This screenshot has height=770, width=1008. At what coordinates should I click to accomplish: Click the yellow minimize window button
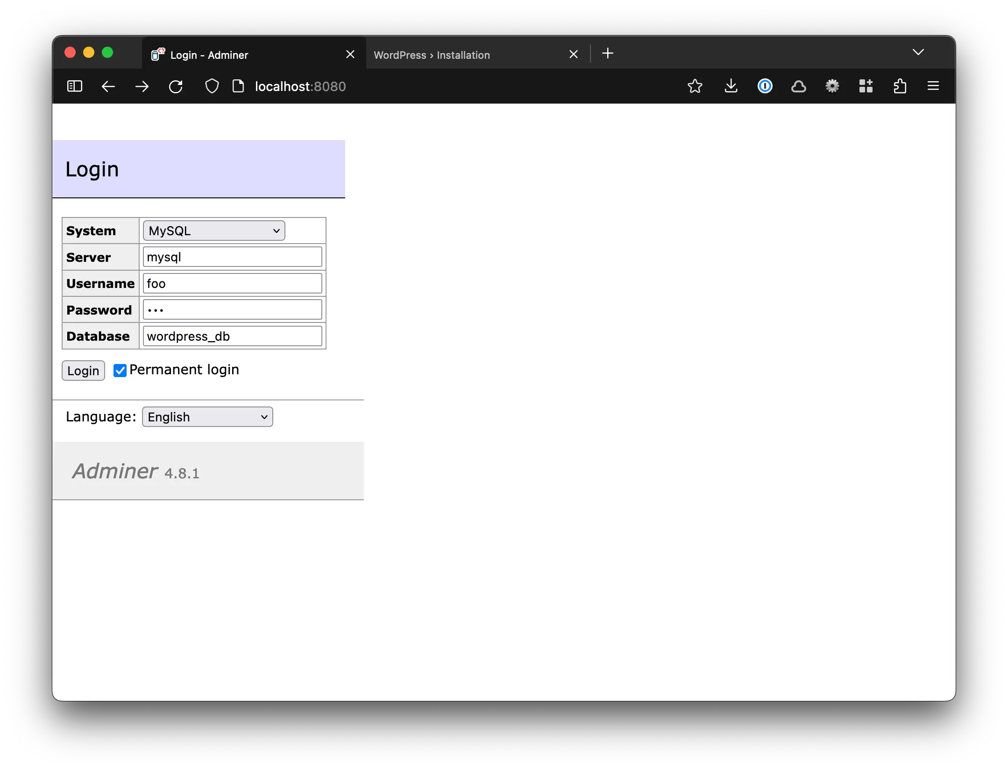click(89, 52)
